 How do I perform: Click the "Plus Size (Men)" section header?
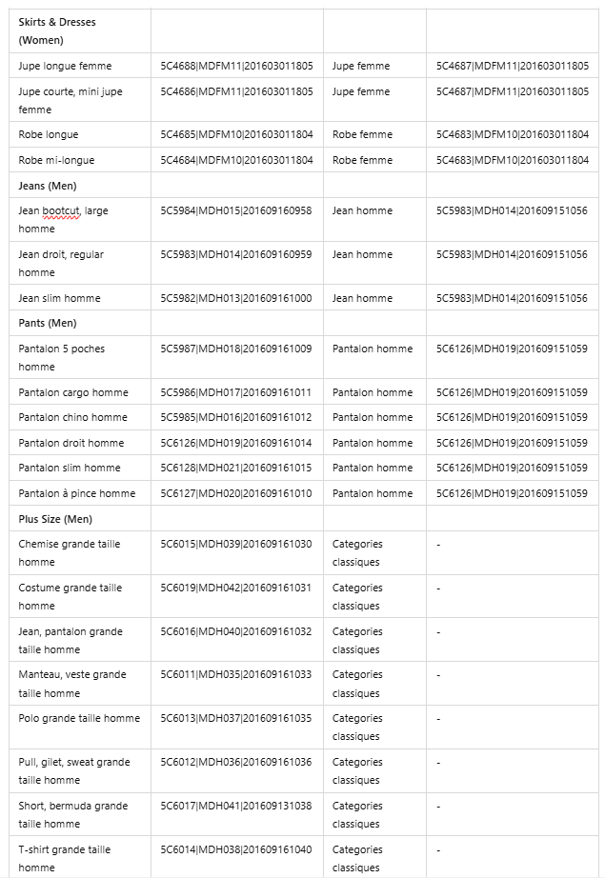(55, 518)
